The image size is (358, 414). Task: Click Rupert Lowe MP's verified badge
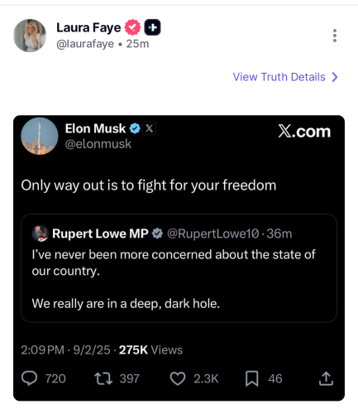tap(157, 233)
